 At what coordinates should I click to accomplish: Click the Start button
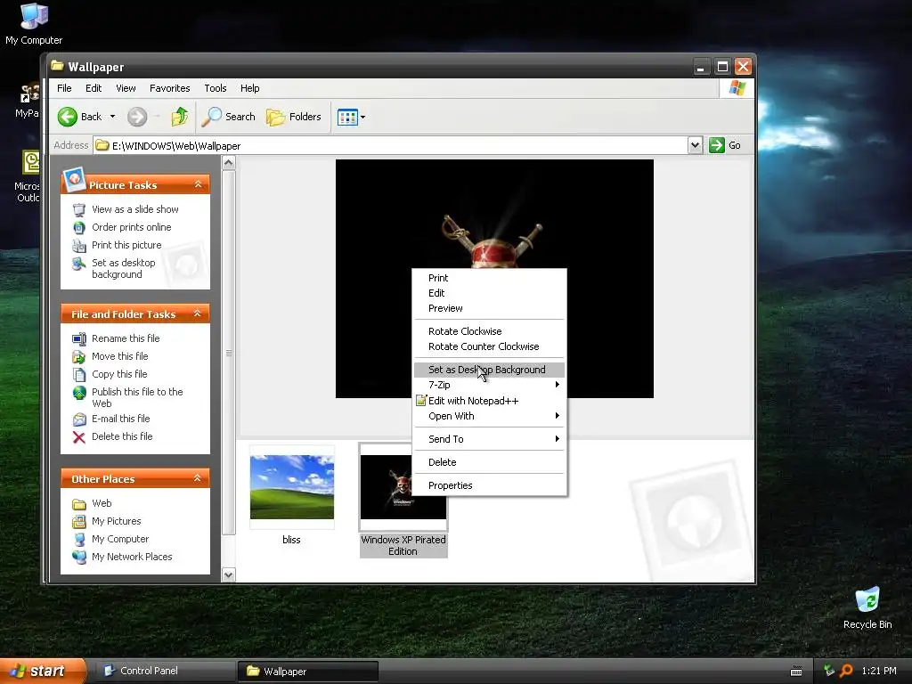(43, 672)
